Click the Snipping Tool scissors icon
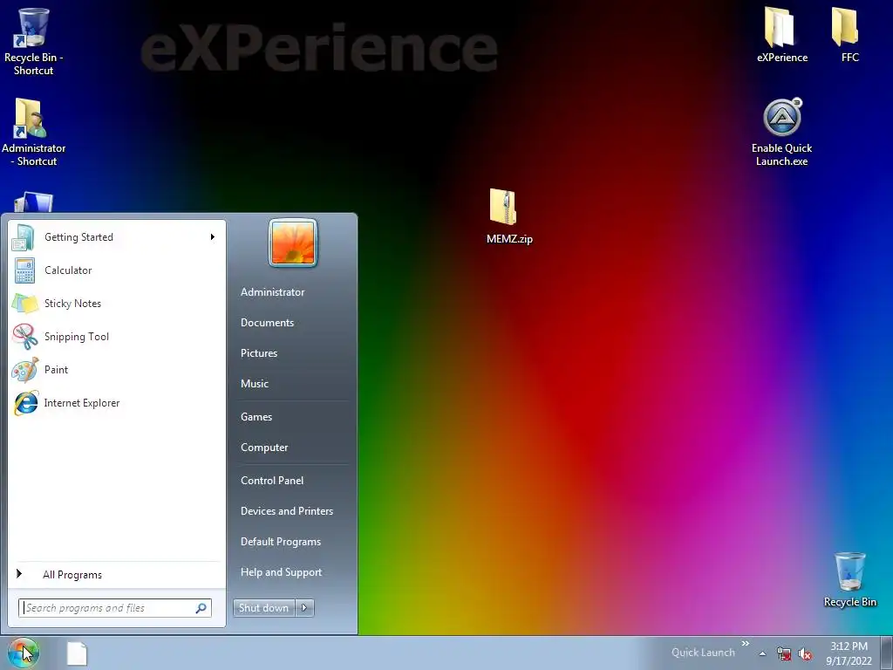Viewport: 893px width, 670px height. pyautogui.click(x=24, y=336)
